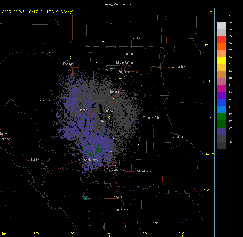Image resolution: width=243 pixels, height=237 pixels.
Task: Click the yellow diamond marker below Cochrane
Action: [96, 166]
